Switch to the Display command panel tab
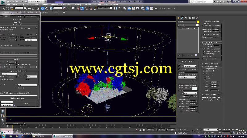 tap(193, 18)
